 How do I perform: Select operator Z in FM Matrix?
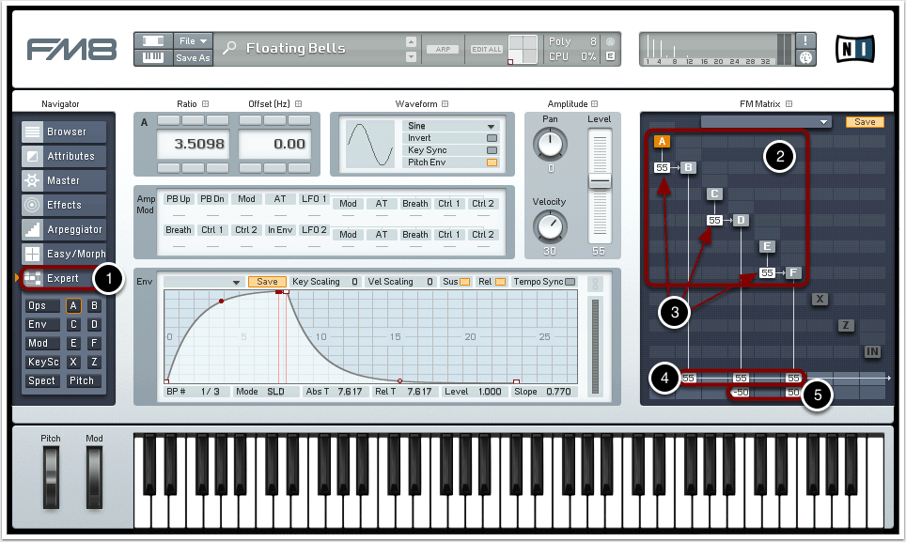pyautogui.click(x=846, y=326)
